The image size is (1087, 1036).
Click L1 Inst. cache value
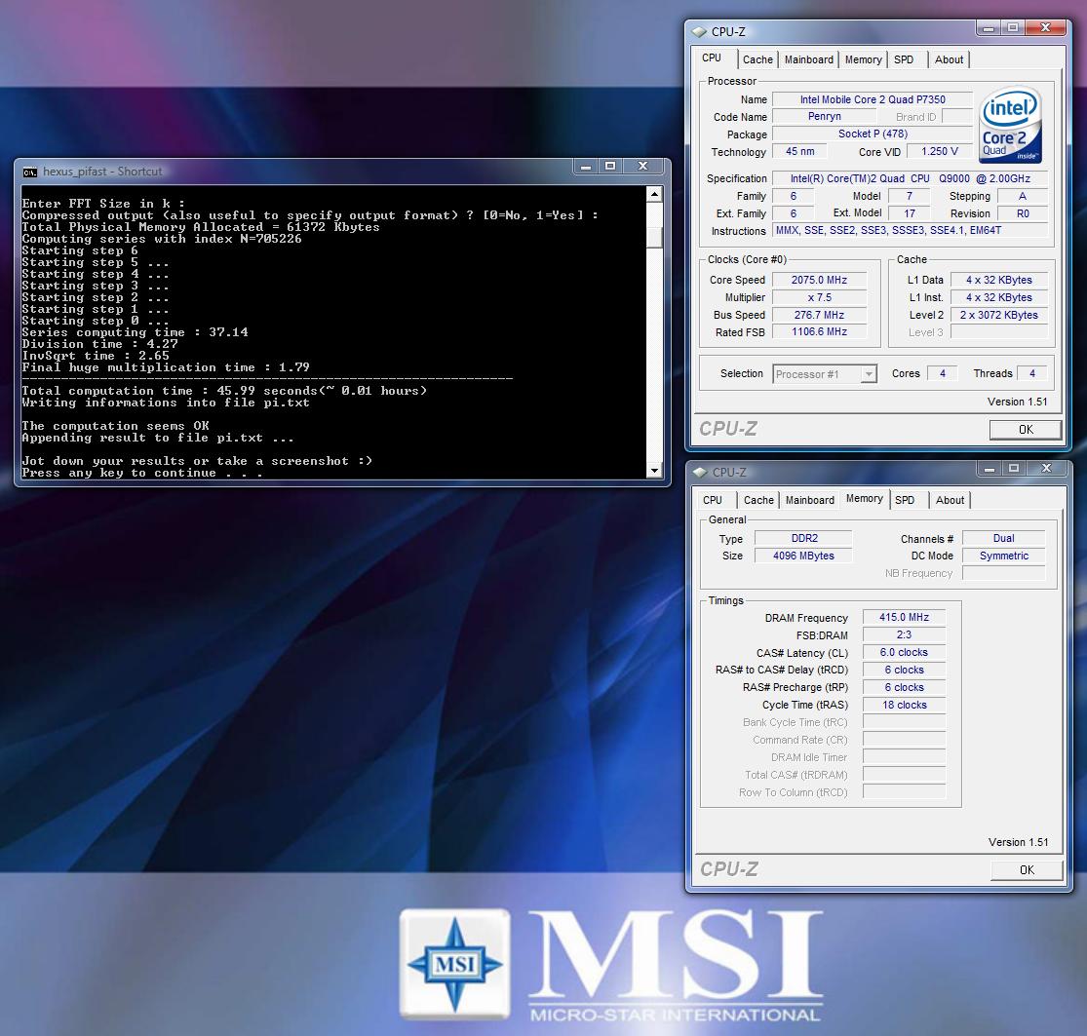coord(999,297)
